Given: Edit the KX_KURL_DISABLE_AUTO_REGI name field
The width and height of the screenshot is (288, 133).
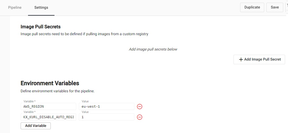Looking at the screenshot, I should tap(48, 117).
